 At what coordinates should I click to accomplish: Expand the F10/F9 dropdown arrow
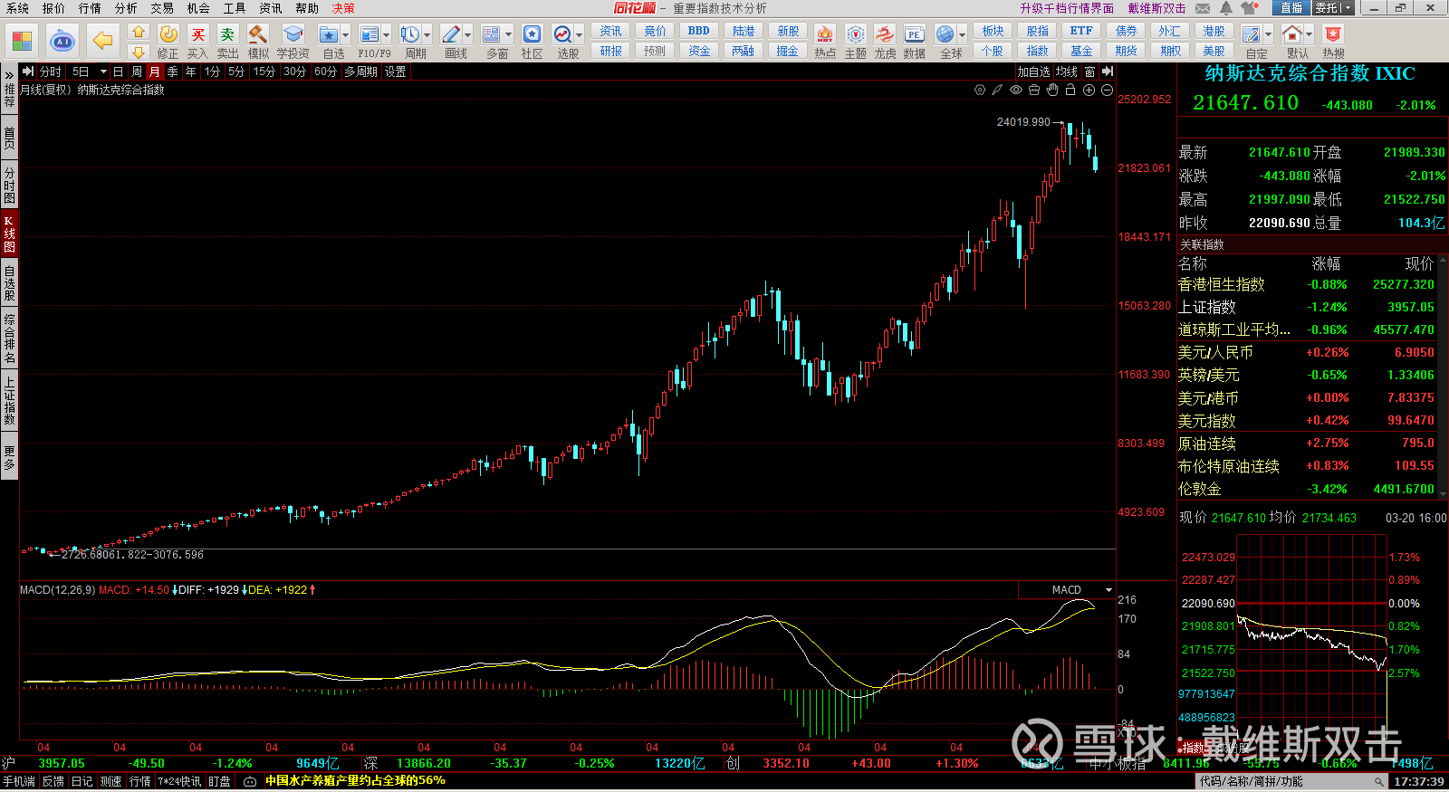[x=386, y=35]
